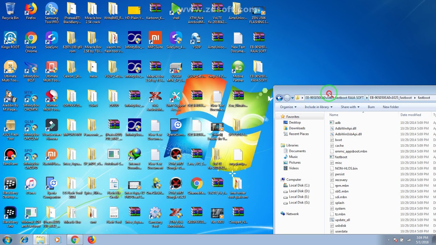
Task: Select the recovery file in list
Action: click(341, 180)
